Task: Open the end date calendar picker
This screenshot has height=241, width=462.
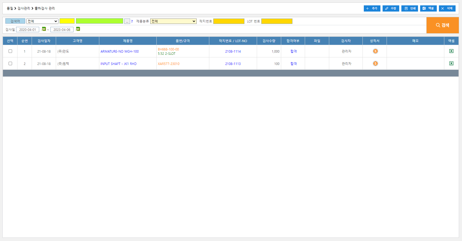Action: [x=78, y=29]
